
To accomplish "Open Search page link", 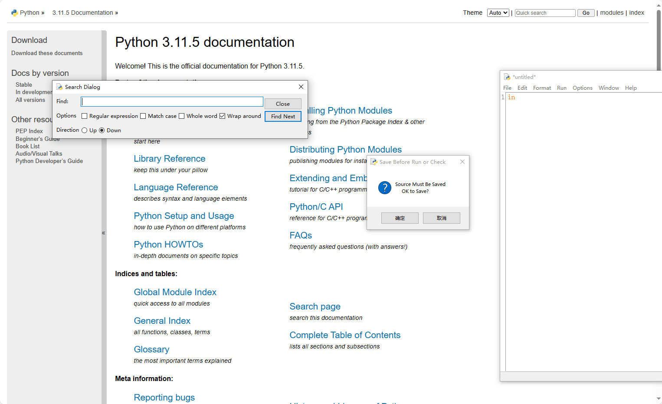I will (315, 306).
